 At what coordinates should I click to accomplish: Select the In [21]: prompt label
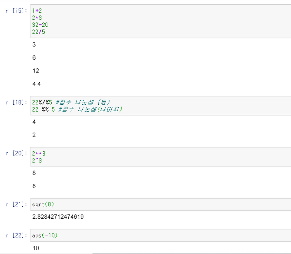(15, 204)
